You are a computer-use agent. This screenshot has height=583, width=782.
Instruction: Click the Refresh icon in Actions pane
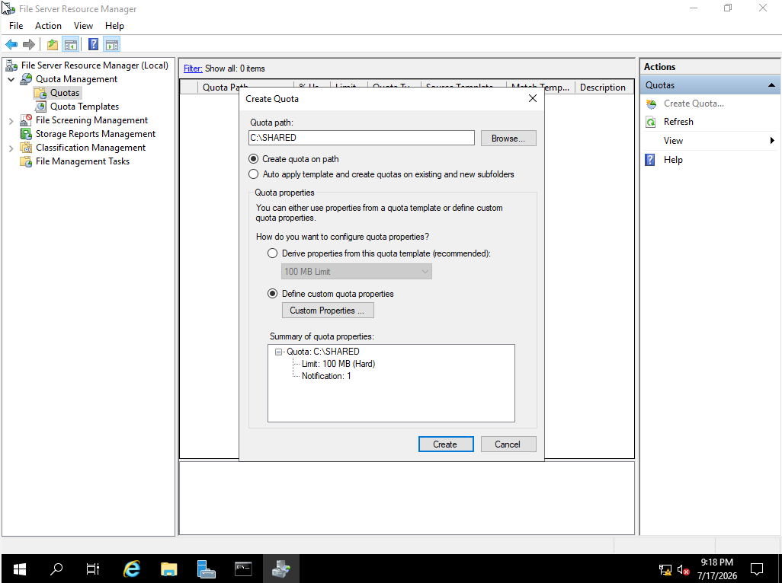(x=651, y=122)
